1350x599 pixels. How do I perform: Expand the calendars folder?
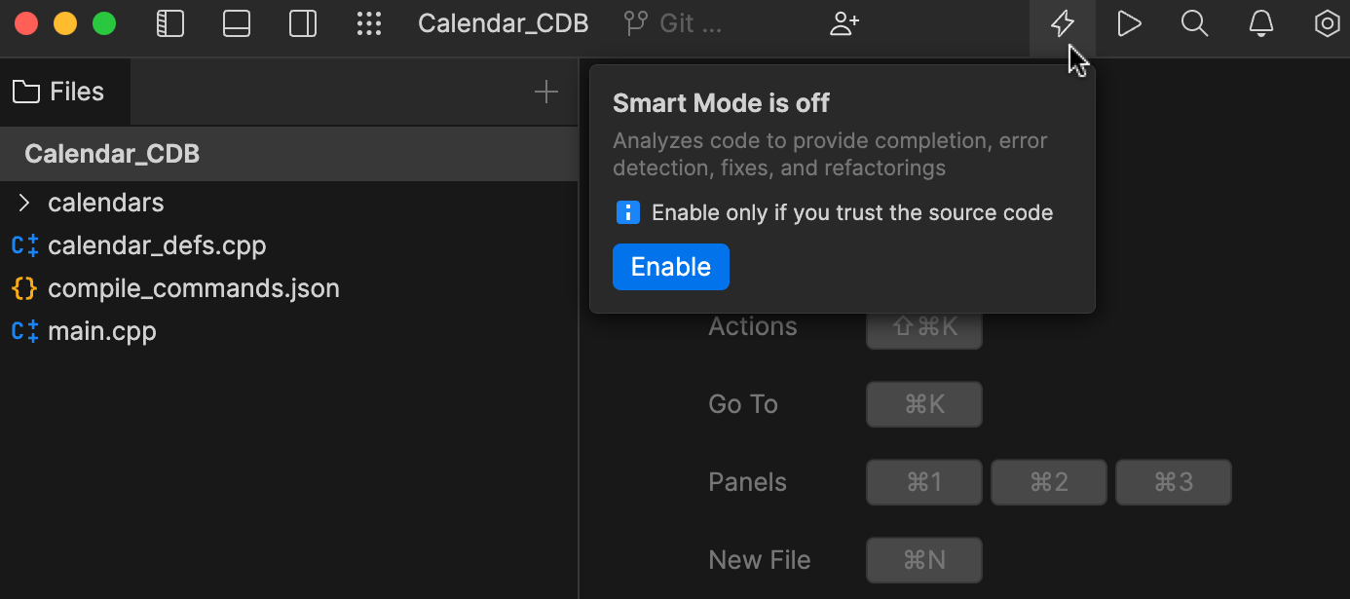(24, 203)
